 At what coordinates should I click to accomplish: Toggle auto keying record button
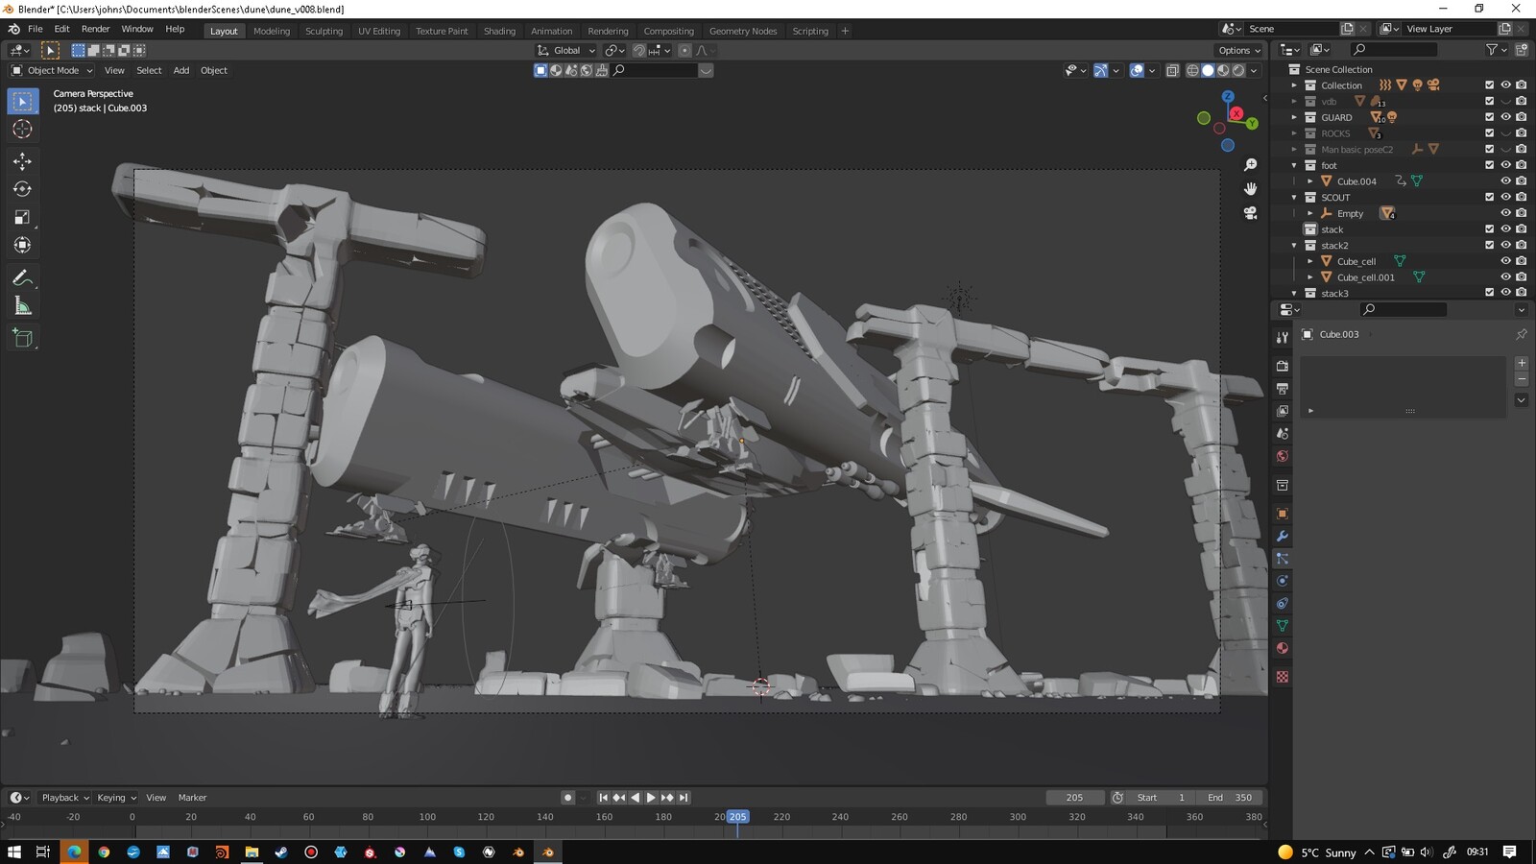click(x=567, y=798)
